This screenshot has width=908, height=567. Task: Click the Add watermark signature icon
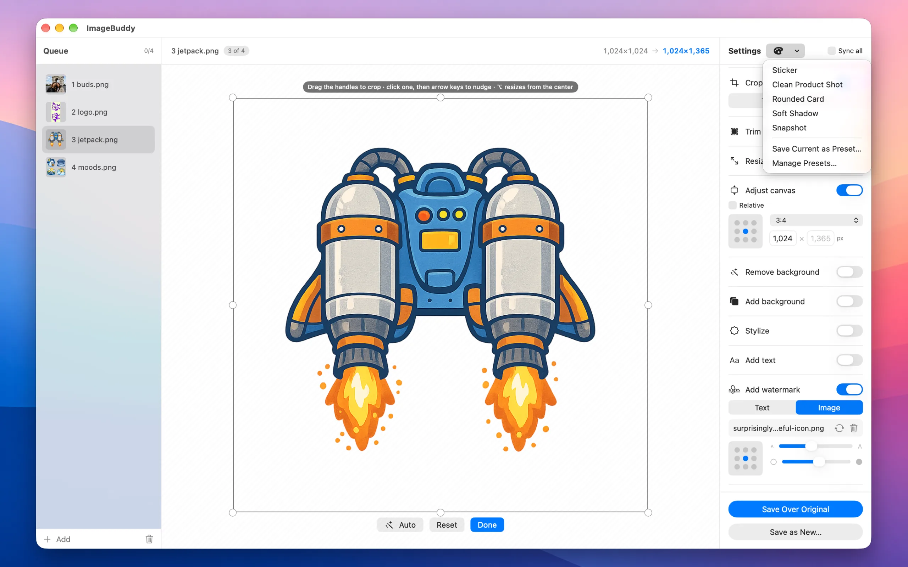coord(734,389)
